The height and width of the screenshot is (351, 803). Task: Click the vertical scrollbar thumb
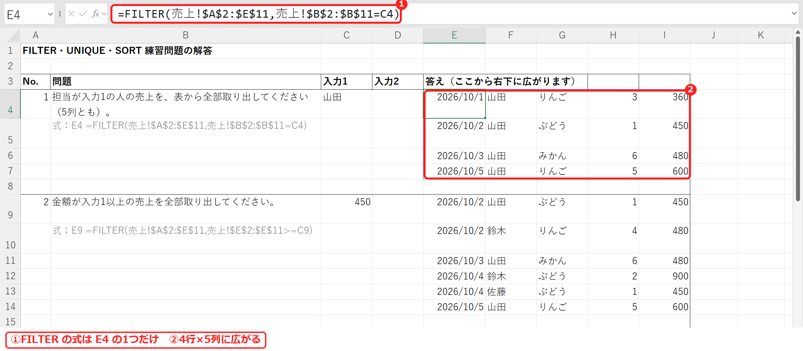click(x=798, y=119)
